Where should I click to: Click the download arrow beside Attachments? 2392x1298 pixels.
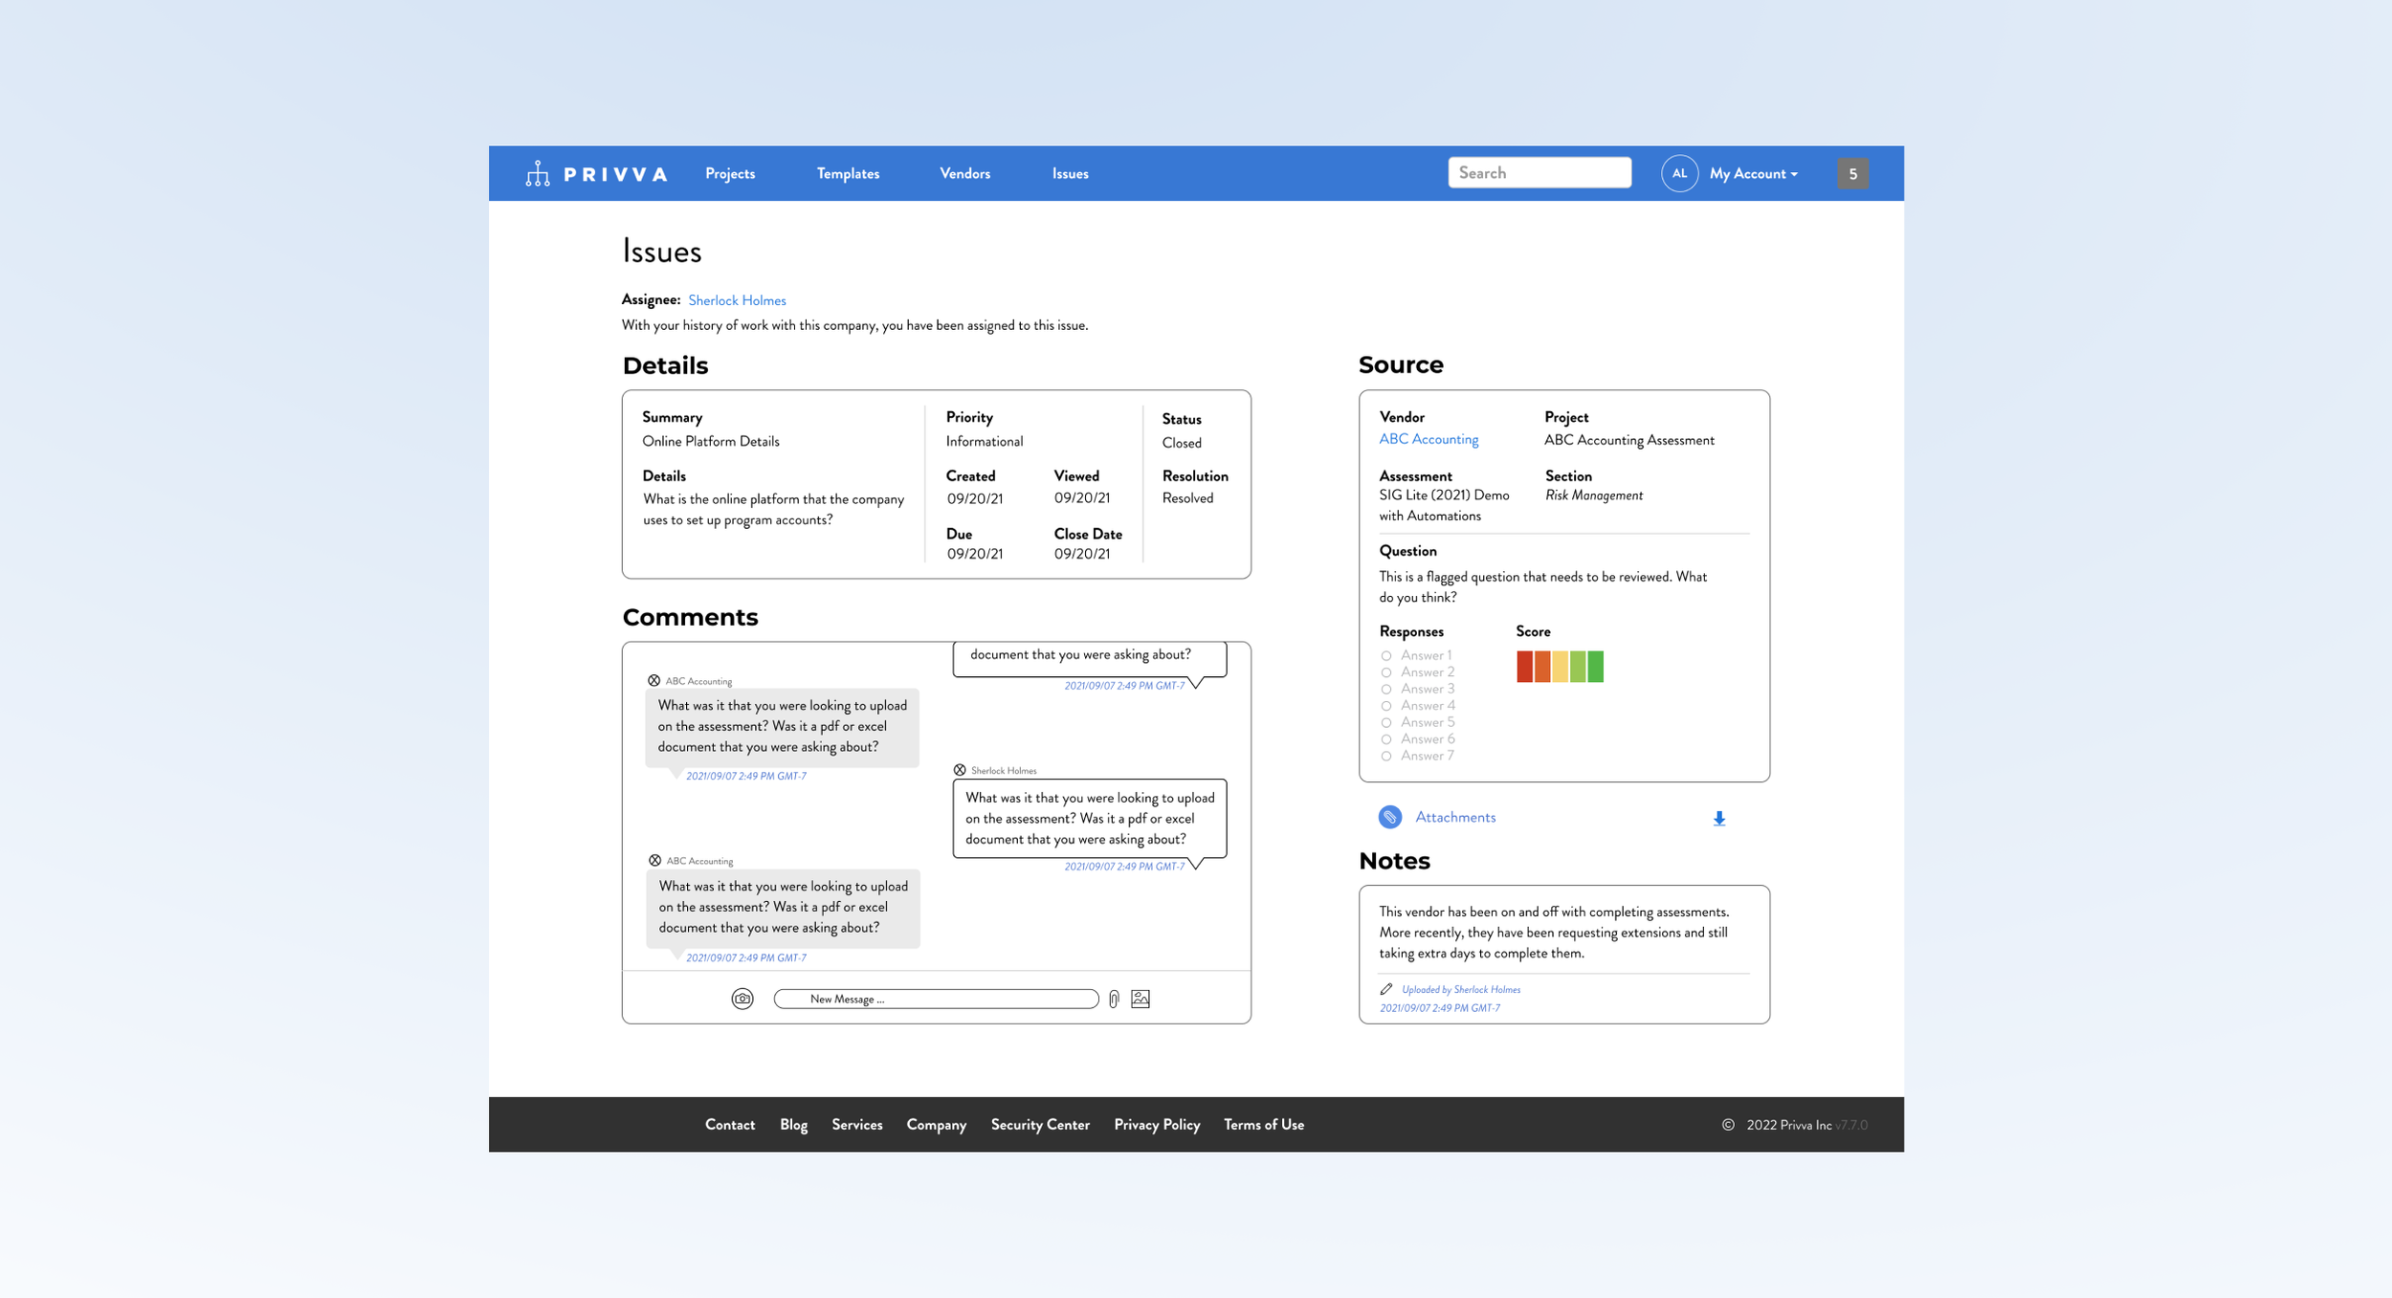click(1719, 819)
